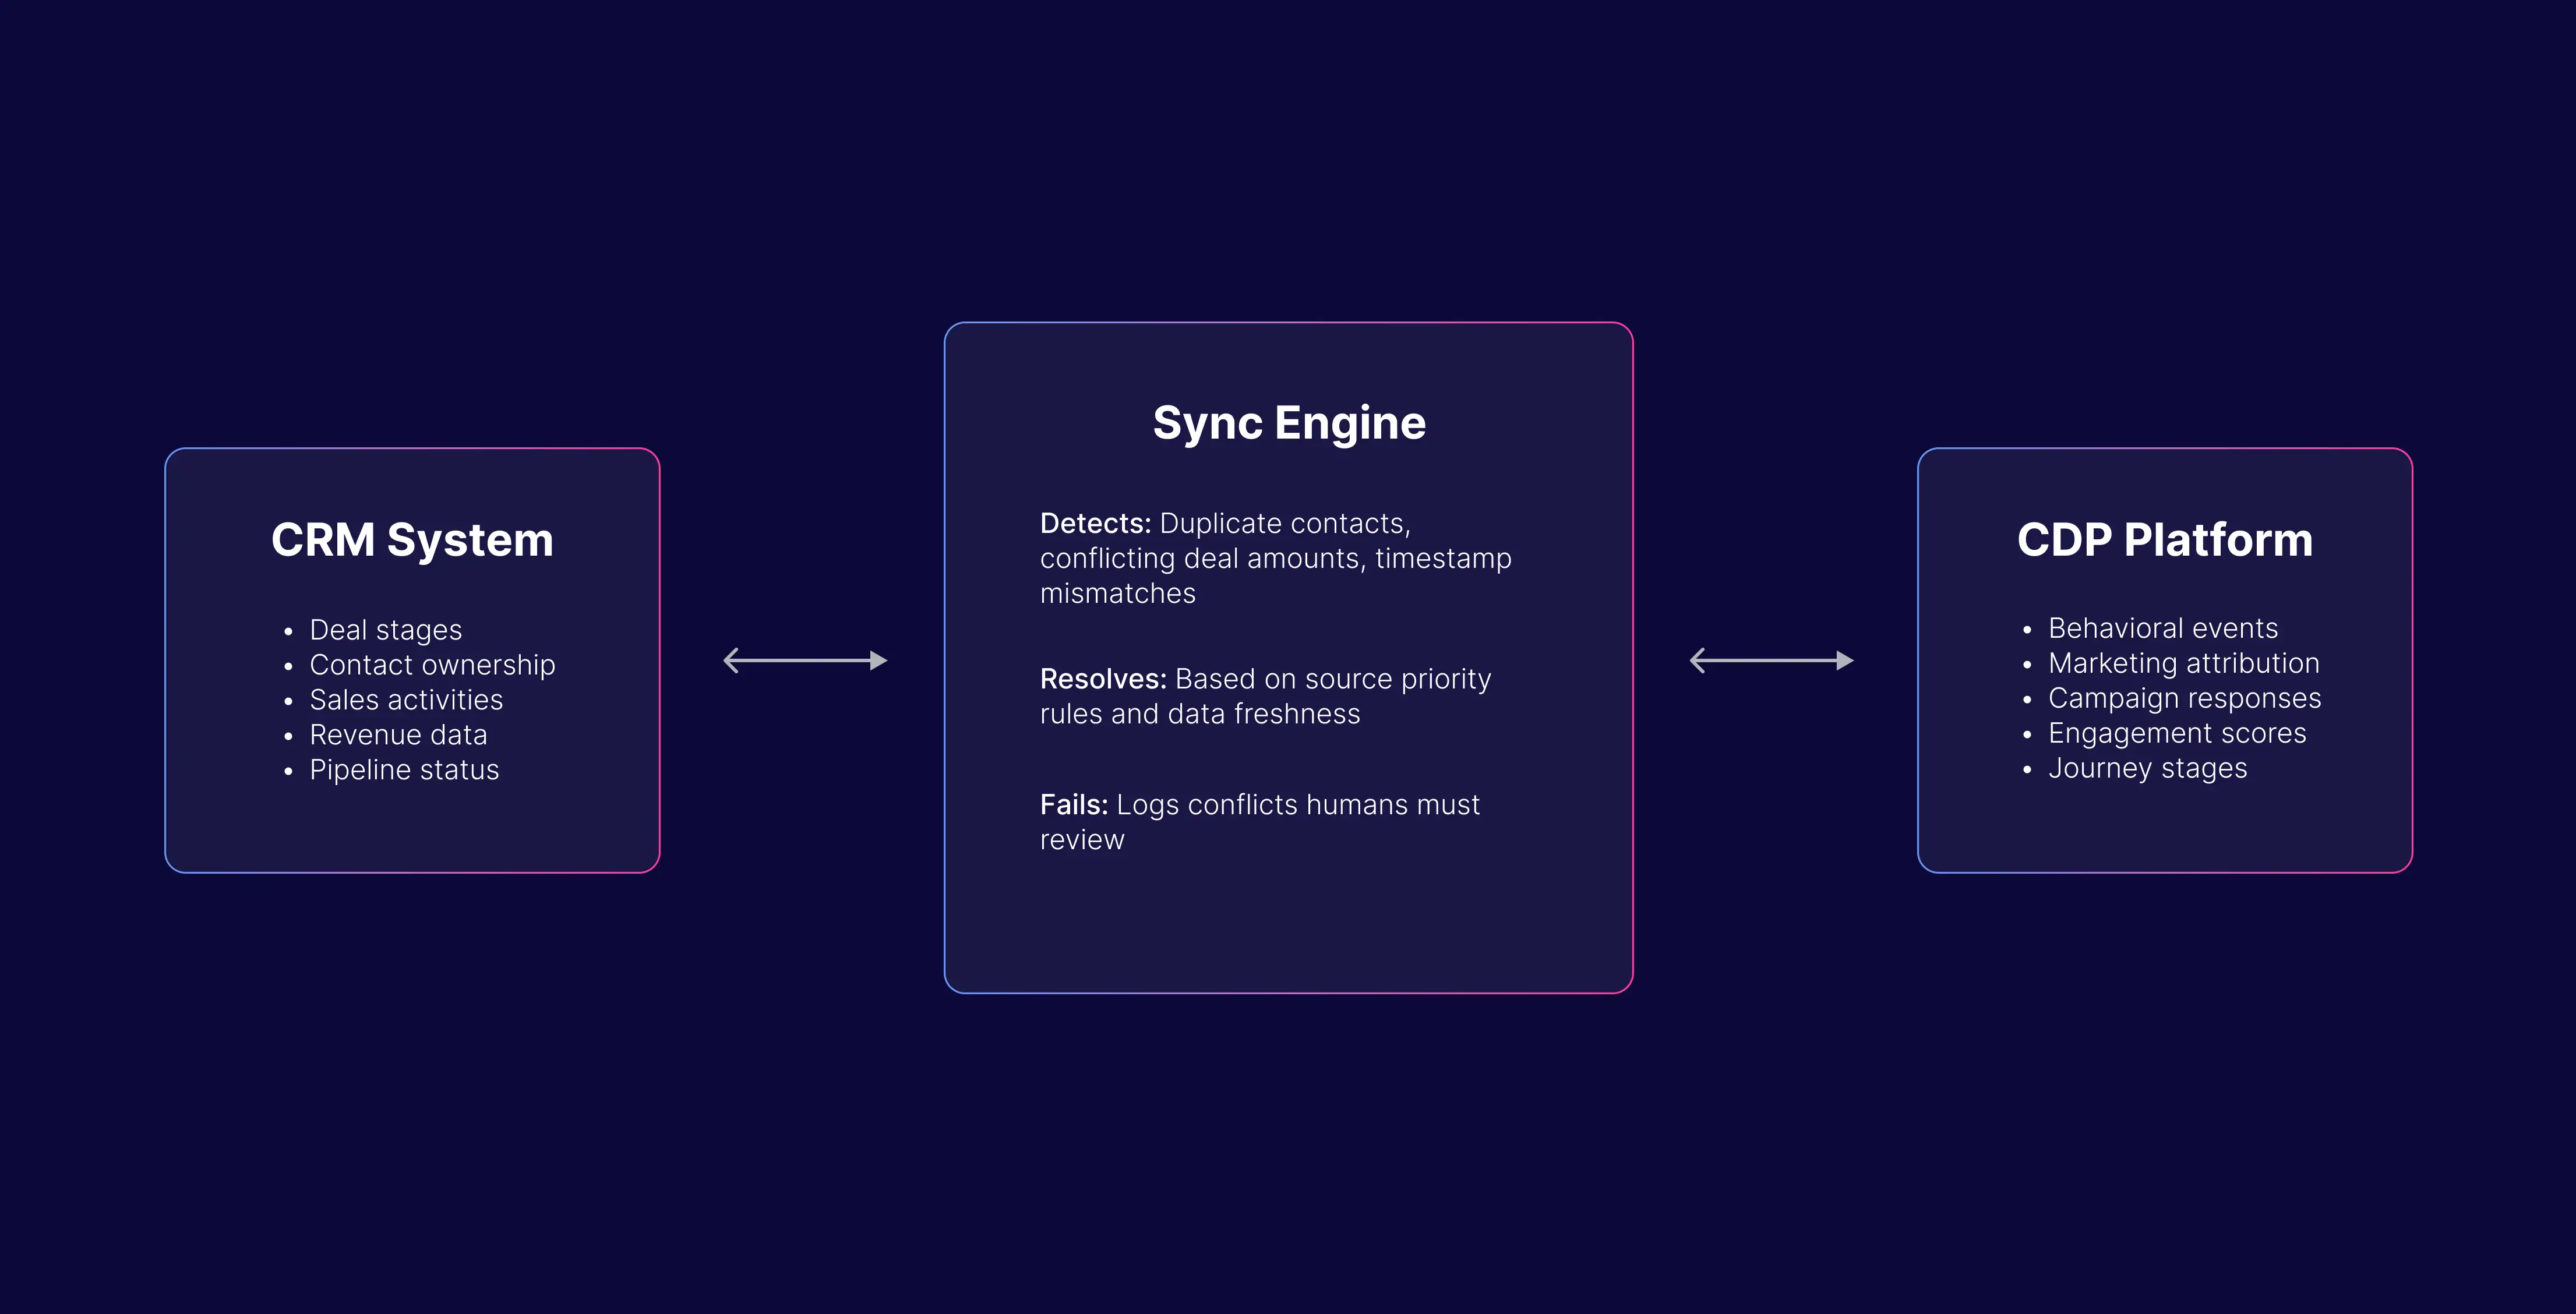Select the Pipeline status bullet
2576x1314 pixels.
click(404, 770)
